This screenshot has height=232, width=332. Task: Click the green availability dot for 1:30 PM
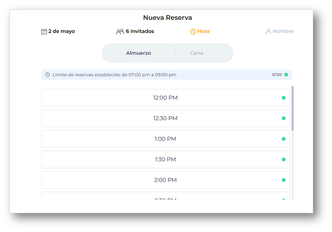(x=284, y=159)
